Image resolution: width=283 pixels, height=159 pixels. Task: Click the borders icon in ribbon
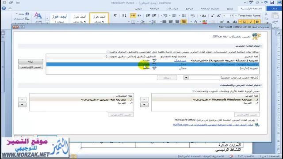[x=133, y=22]
